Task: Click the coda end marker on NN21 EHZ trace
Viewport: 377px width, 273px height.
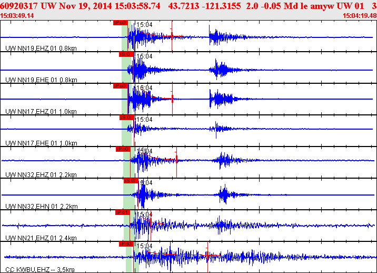Action: (x=151, y=223)
